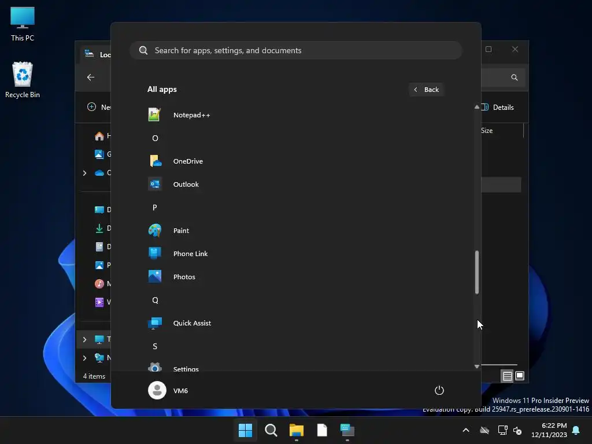Sort by the Size column header
The height and width of the screenshot is (444, 592).
point(487,131)
